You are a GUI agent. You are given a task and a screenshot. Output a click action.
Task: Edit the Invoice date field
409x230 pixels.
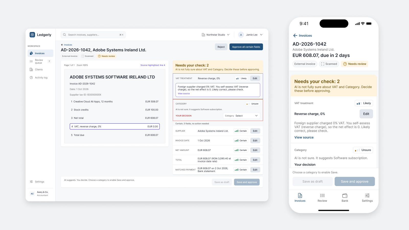pos(255,141)
